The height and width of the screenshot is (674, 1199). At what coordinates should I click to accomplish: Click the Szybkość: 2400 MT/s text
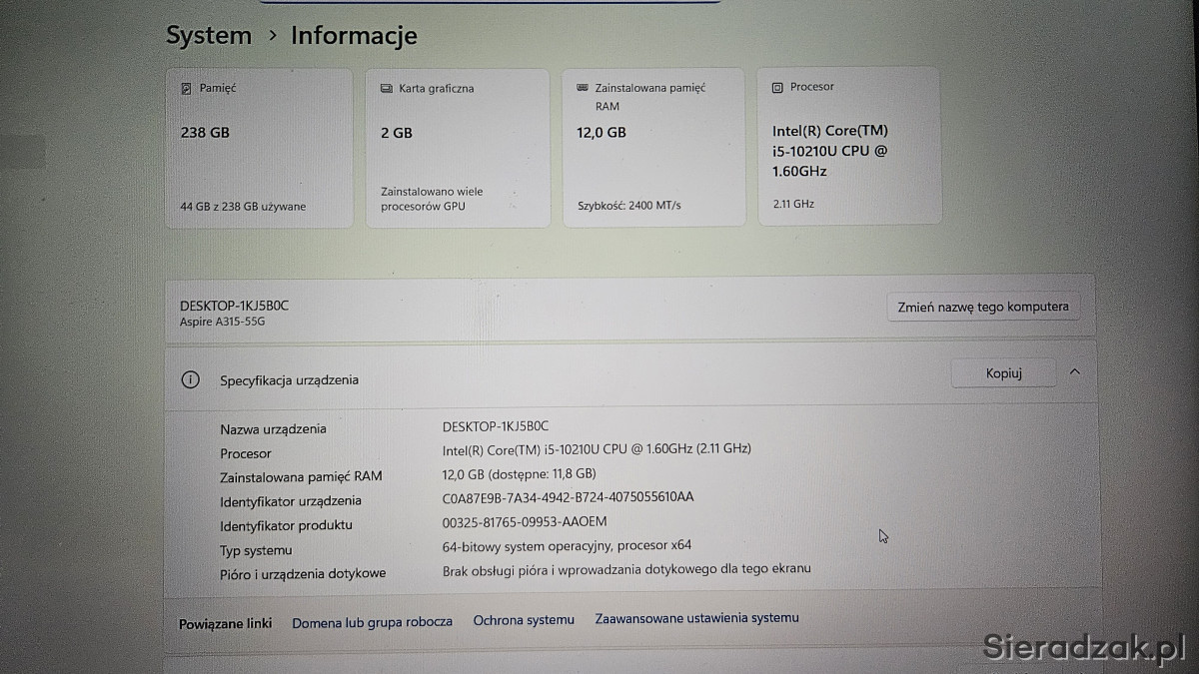click(x=628, y=206)
